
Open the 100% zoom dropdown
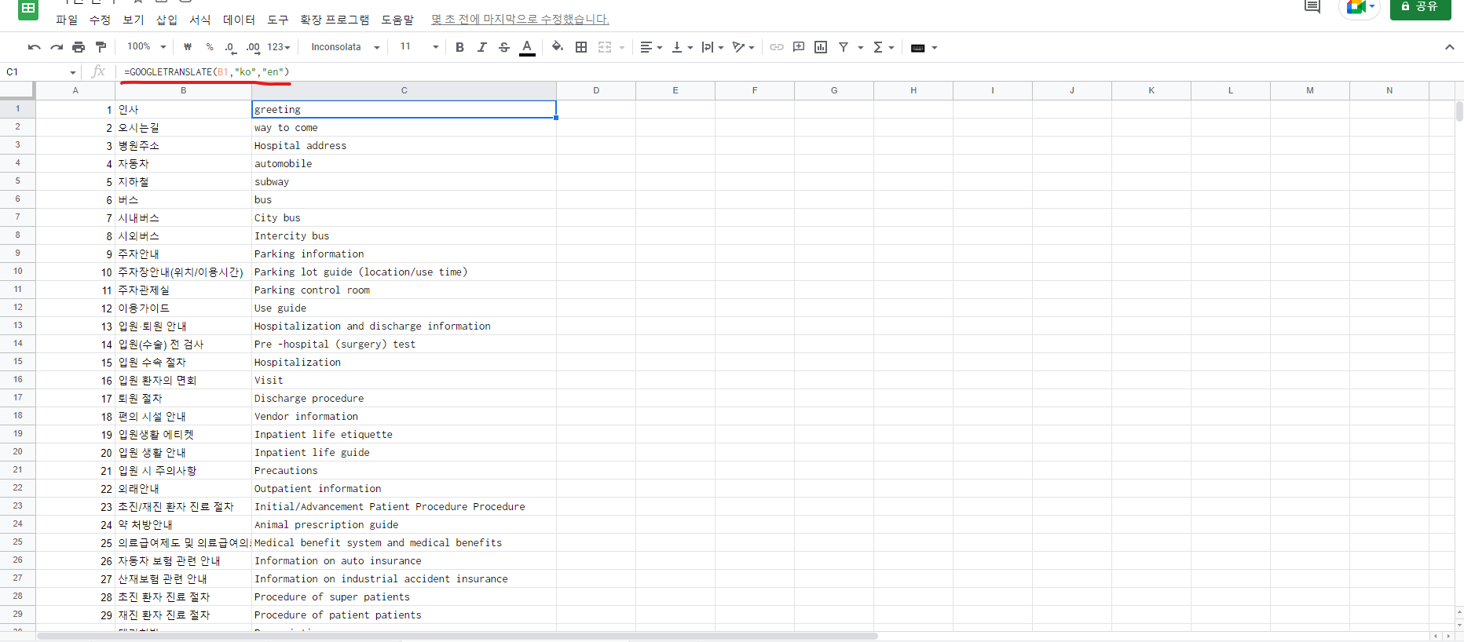[147, 47]
